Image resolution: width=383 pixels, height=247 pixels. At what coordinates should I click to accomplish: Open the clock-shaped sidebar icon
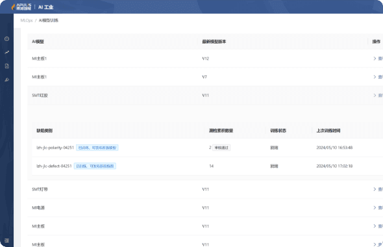[x=7, y=38]
